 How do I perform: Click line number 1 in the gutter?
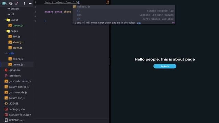pyautogui.click(x=35, y=2)
